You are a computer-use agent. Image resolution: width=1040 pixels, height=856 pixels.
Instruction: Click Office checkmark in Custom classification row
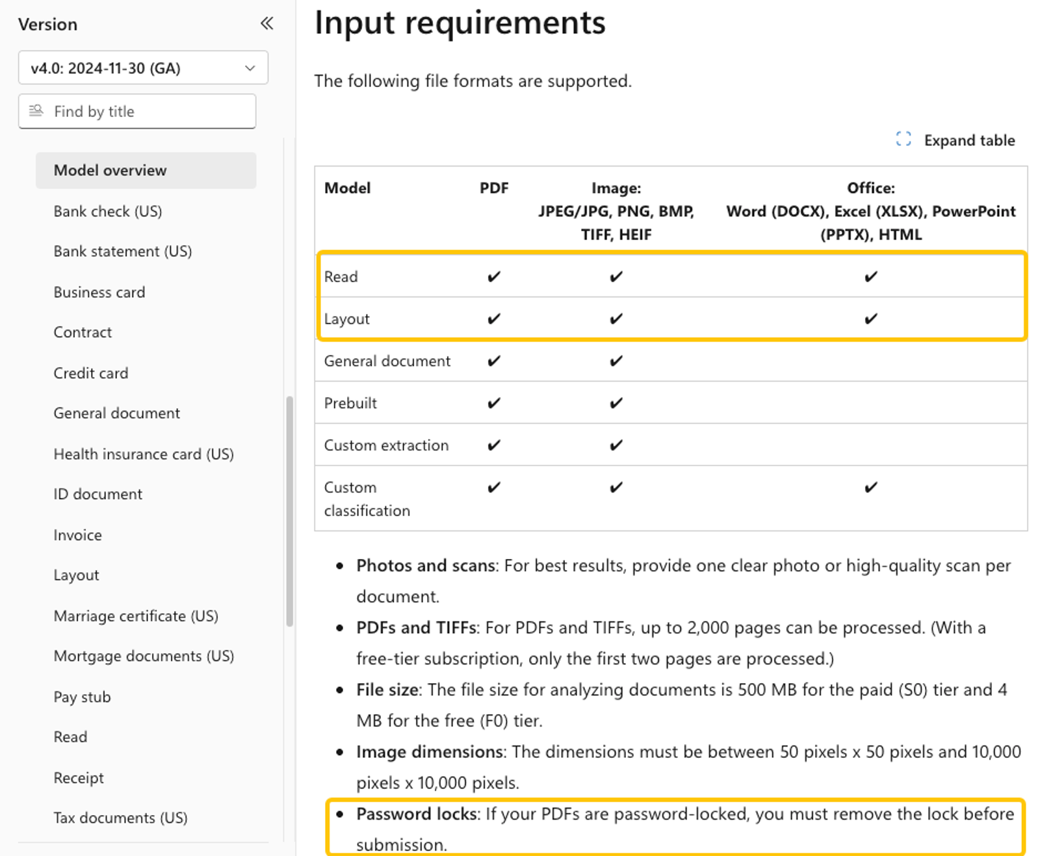tap(871, 487)
